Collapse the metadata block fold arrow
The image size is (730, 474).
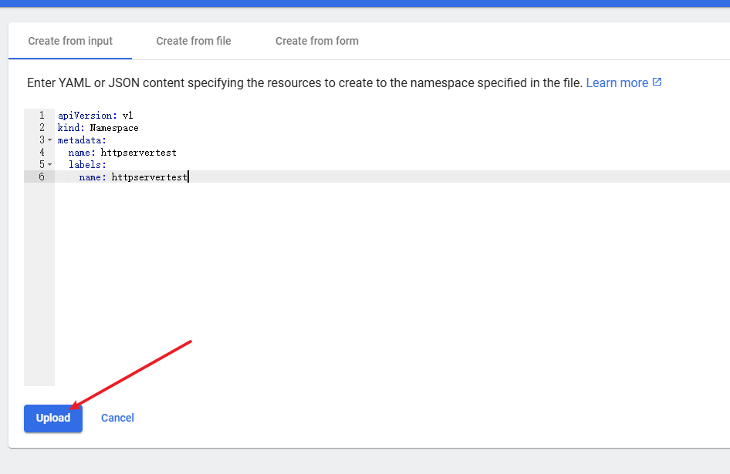[50, 140]
